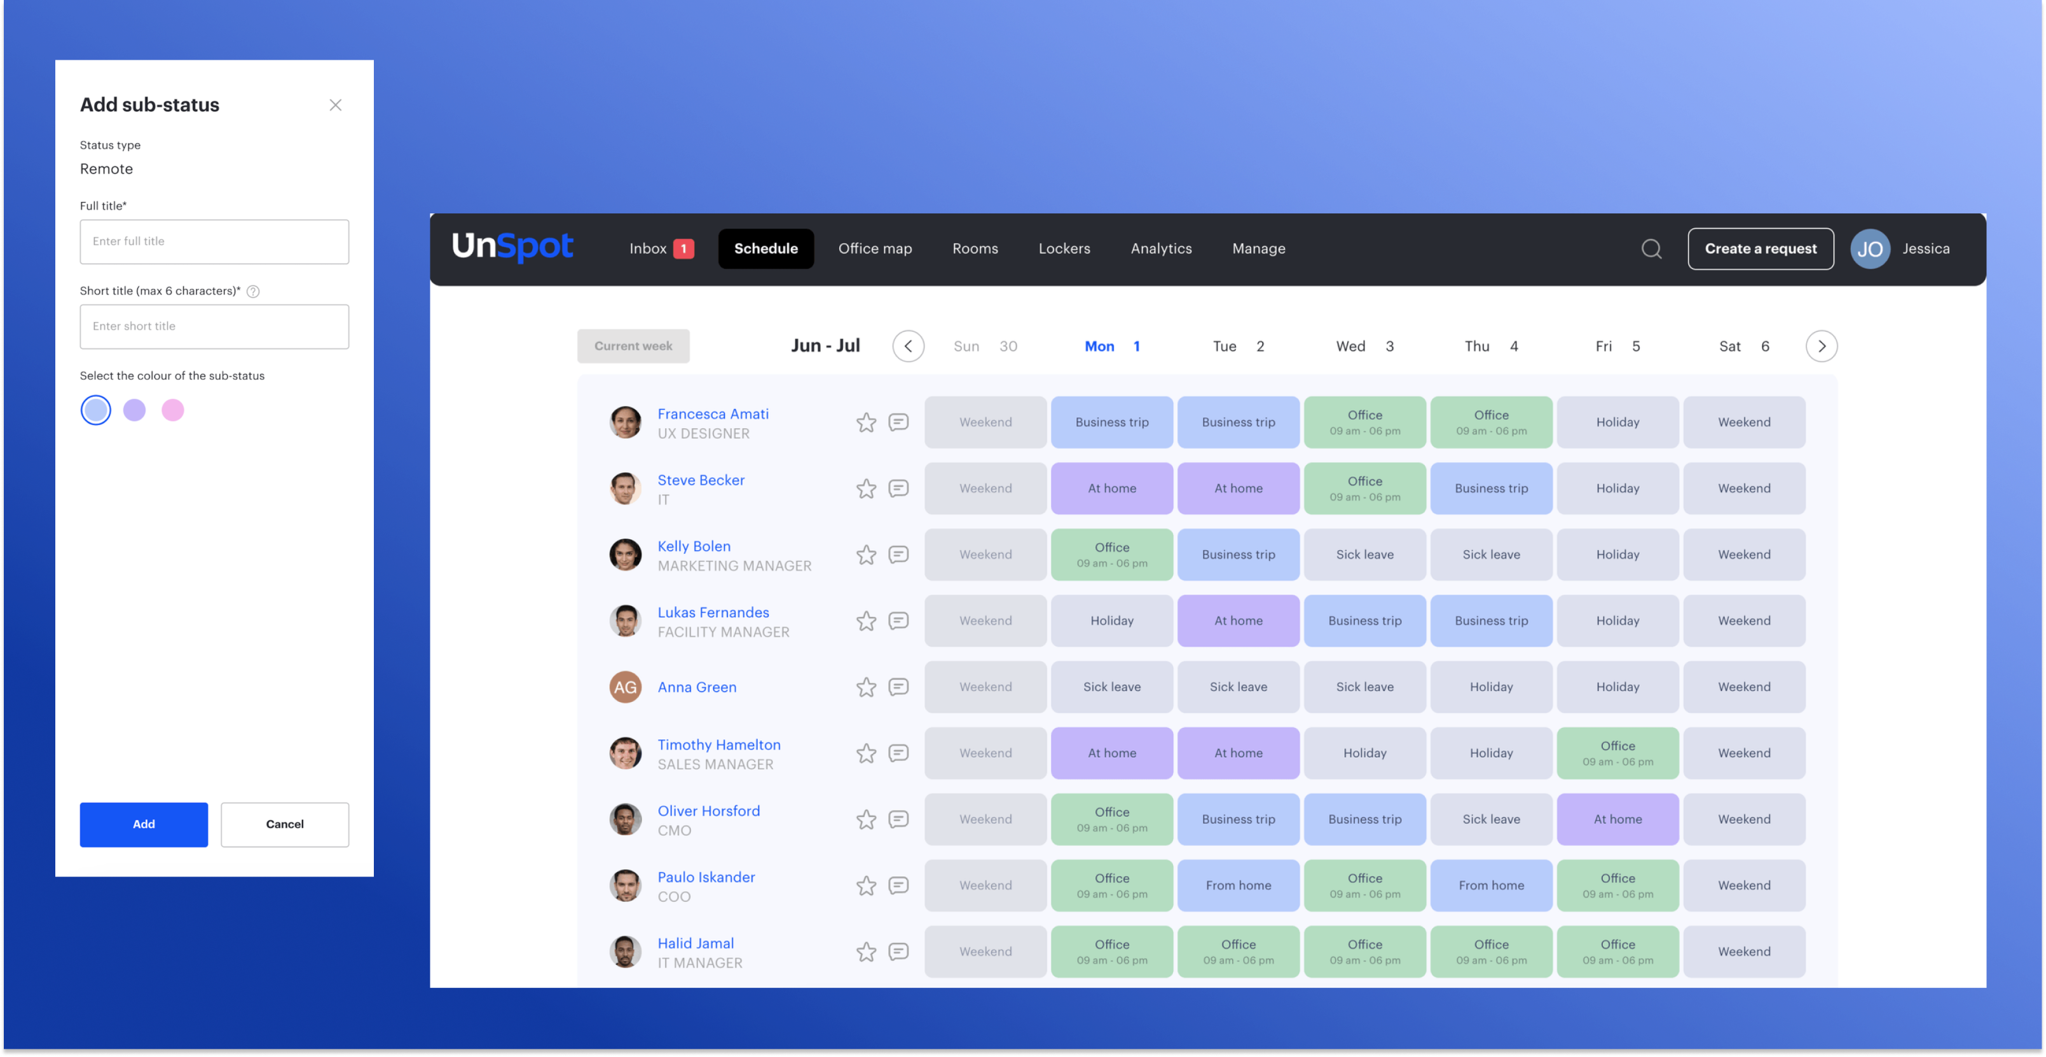The height and width of the screenshot is (1057, 2046).
Task: Star Oliver Horsford as favorite
Action: point(866,819)
